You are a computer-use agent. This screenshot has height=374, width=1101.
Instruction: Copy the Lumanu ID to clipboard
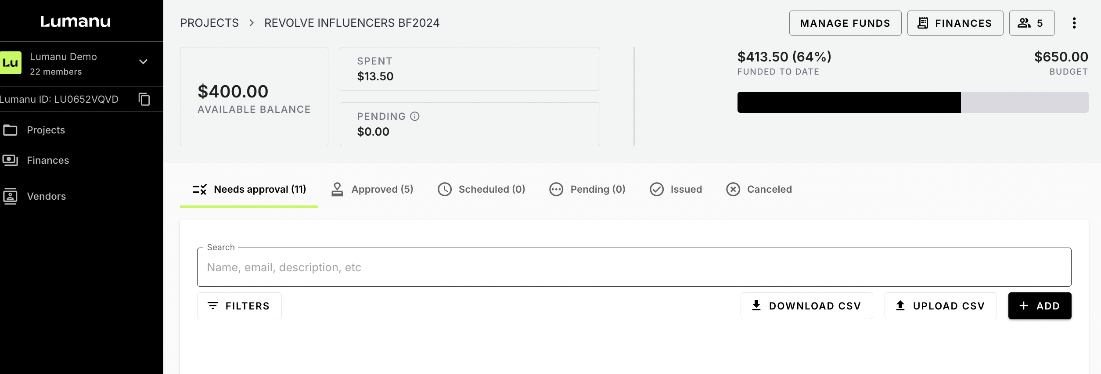[144, 99]
